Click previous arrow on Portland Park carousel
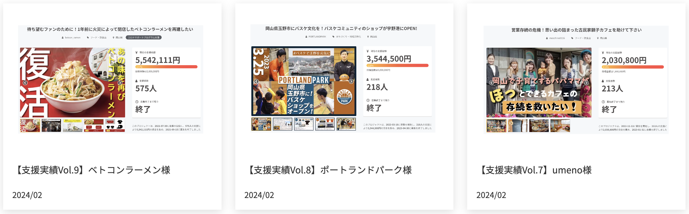The image size is (689, 214). (x=256, y=81)
